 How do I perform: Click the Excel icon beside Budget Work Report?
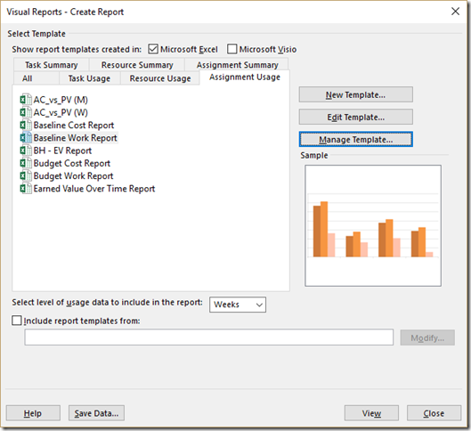point(26,175)
